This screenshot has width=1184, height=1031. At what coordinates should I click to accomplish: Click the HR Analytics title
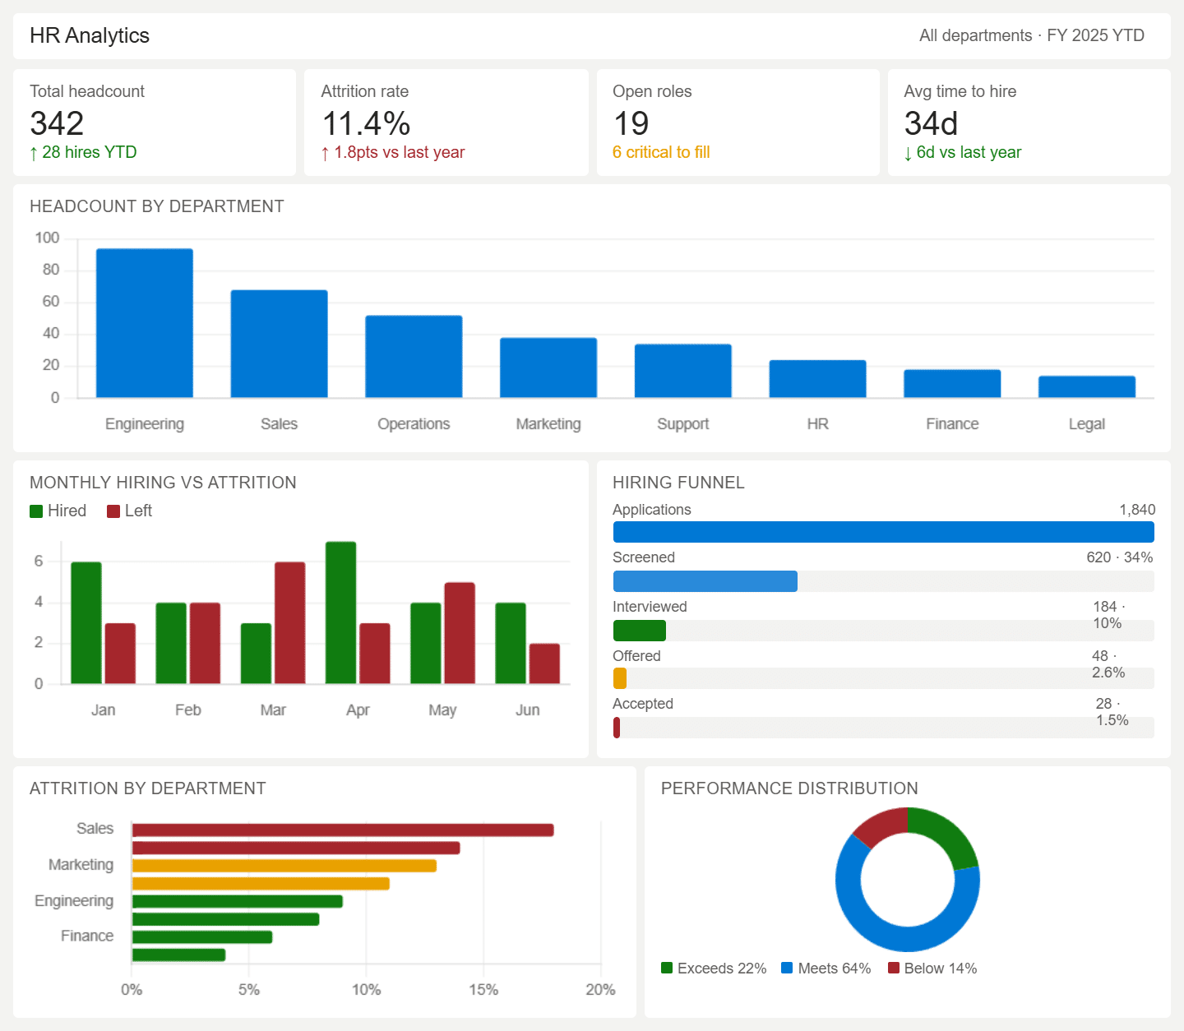(90, 35)
